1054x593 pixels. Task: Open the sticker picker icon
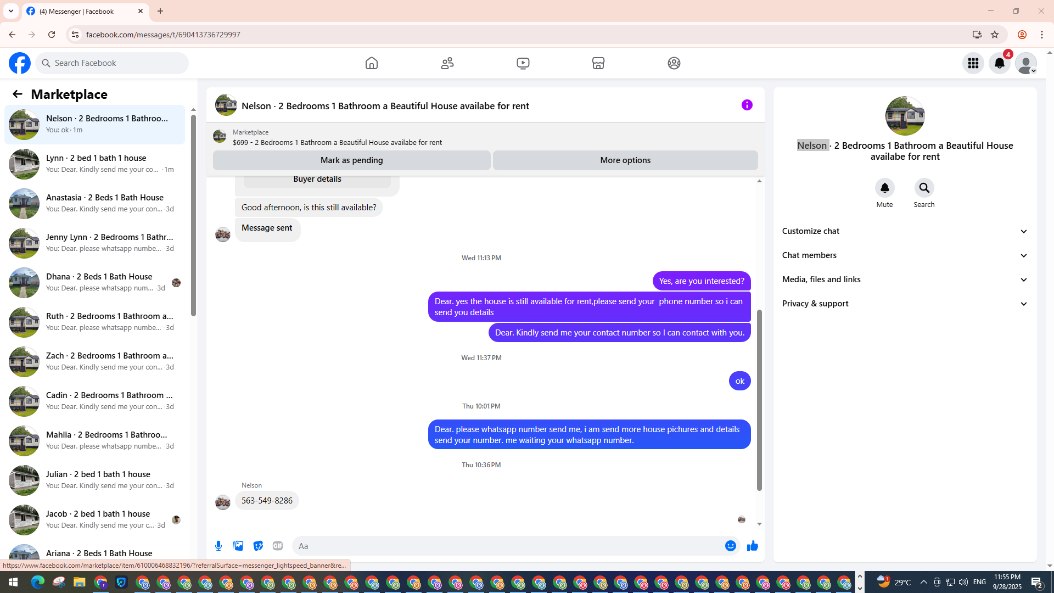click(258, 546)
